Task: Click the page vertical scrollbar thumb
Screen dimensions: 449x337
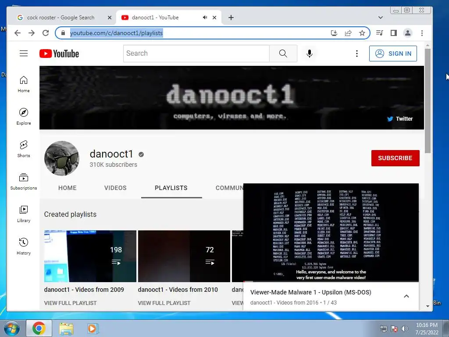Action: click(x=428, y=101)
